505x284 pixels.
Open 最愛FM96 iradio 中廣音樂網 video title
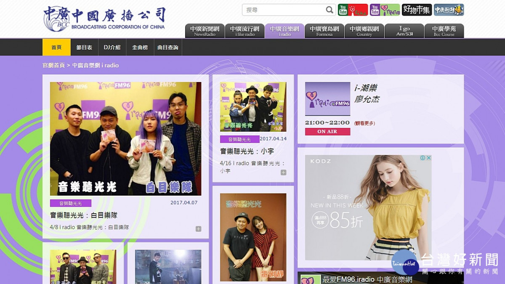[367, 279]
